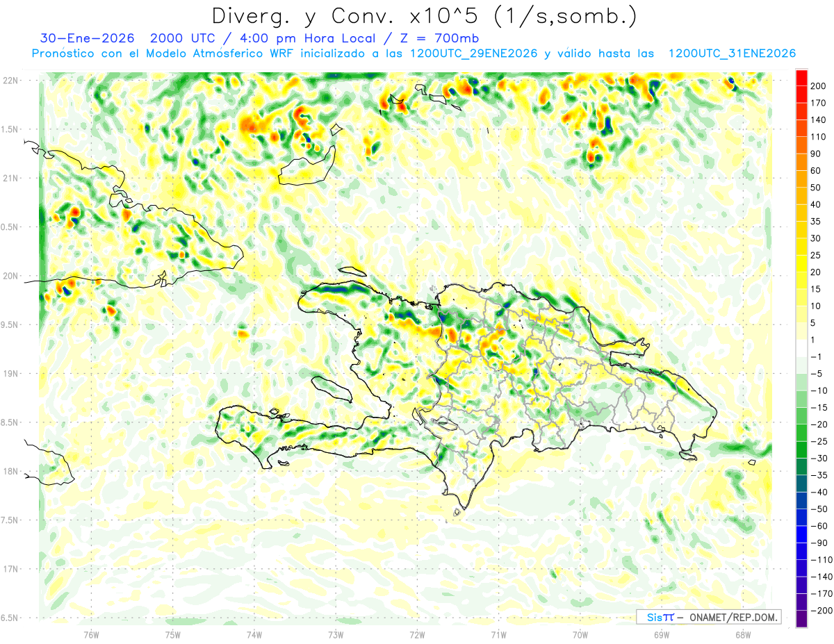Click the '72W' longitude label
Image resolution: width=834 pixels, height=644 pixels.
[417, 634]
